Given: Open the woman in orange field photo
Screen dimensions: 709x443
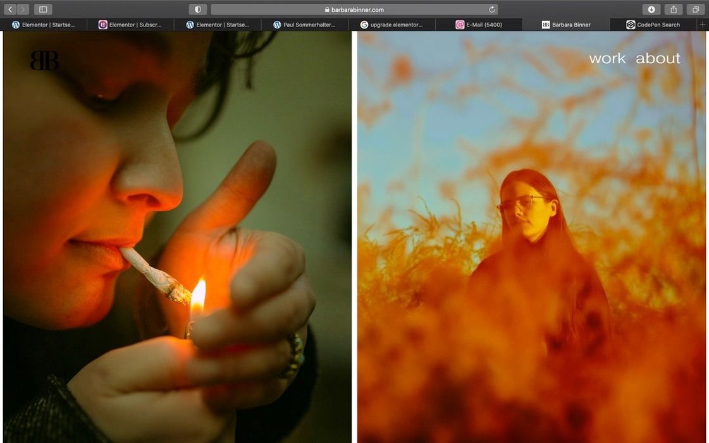Looking at the screenshot, I should [531, 265].
